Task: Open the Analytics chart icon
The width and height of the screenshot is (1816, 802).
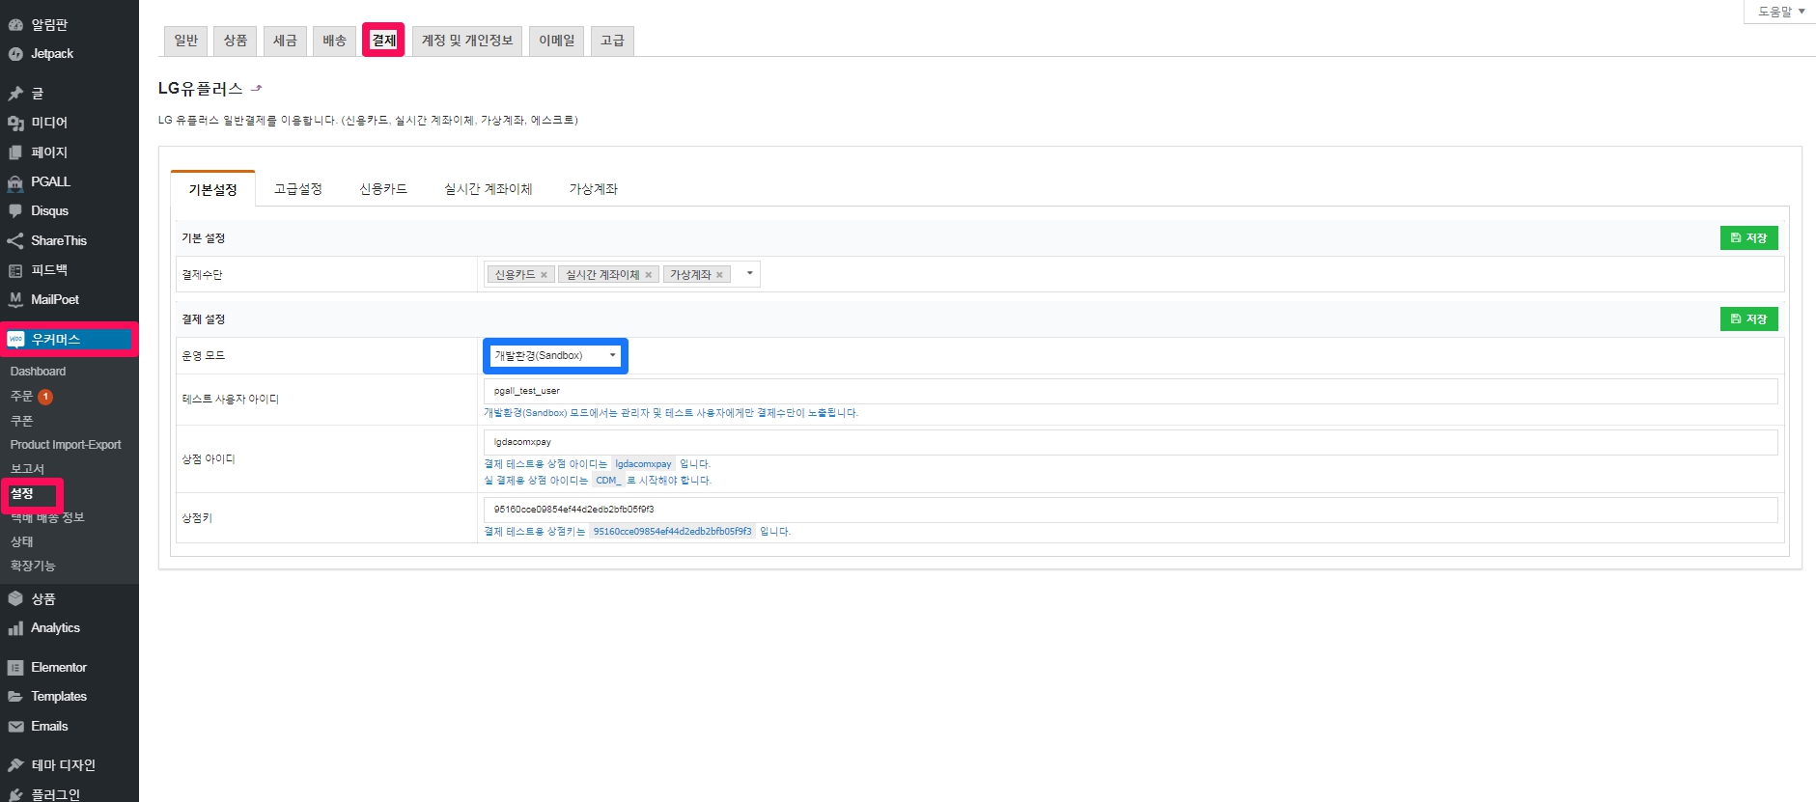Action: [x=15, y=628]
